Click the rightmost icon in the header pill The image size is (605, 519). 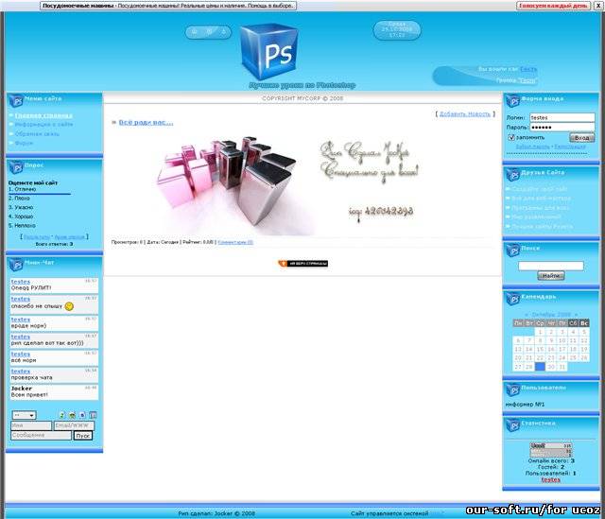[x=223, y=31]
